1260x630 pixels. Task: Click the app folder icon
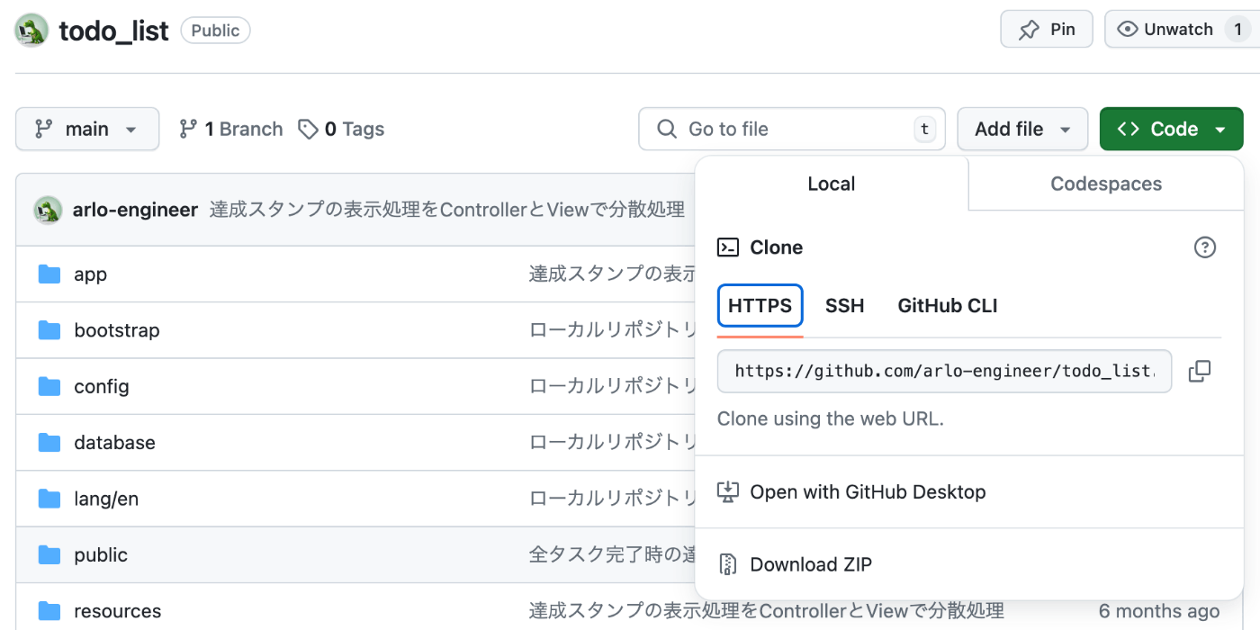click(x=49, y=274)
